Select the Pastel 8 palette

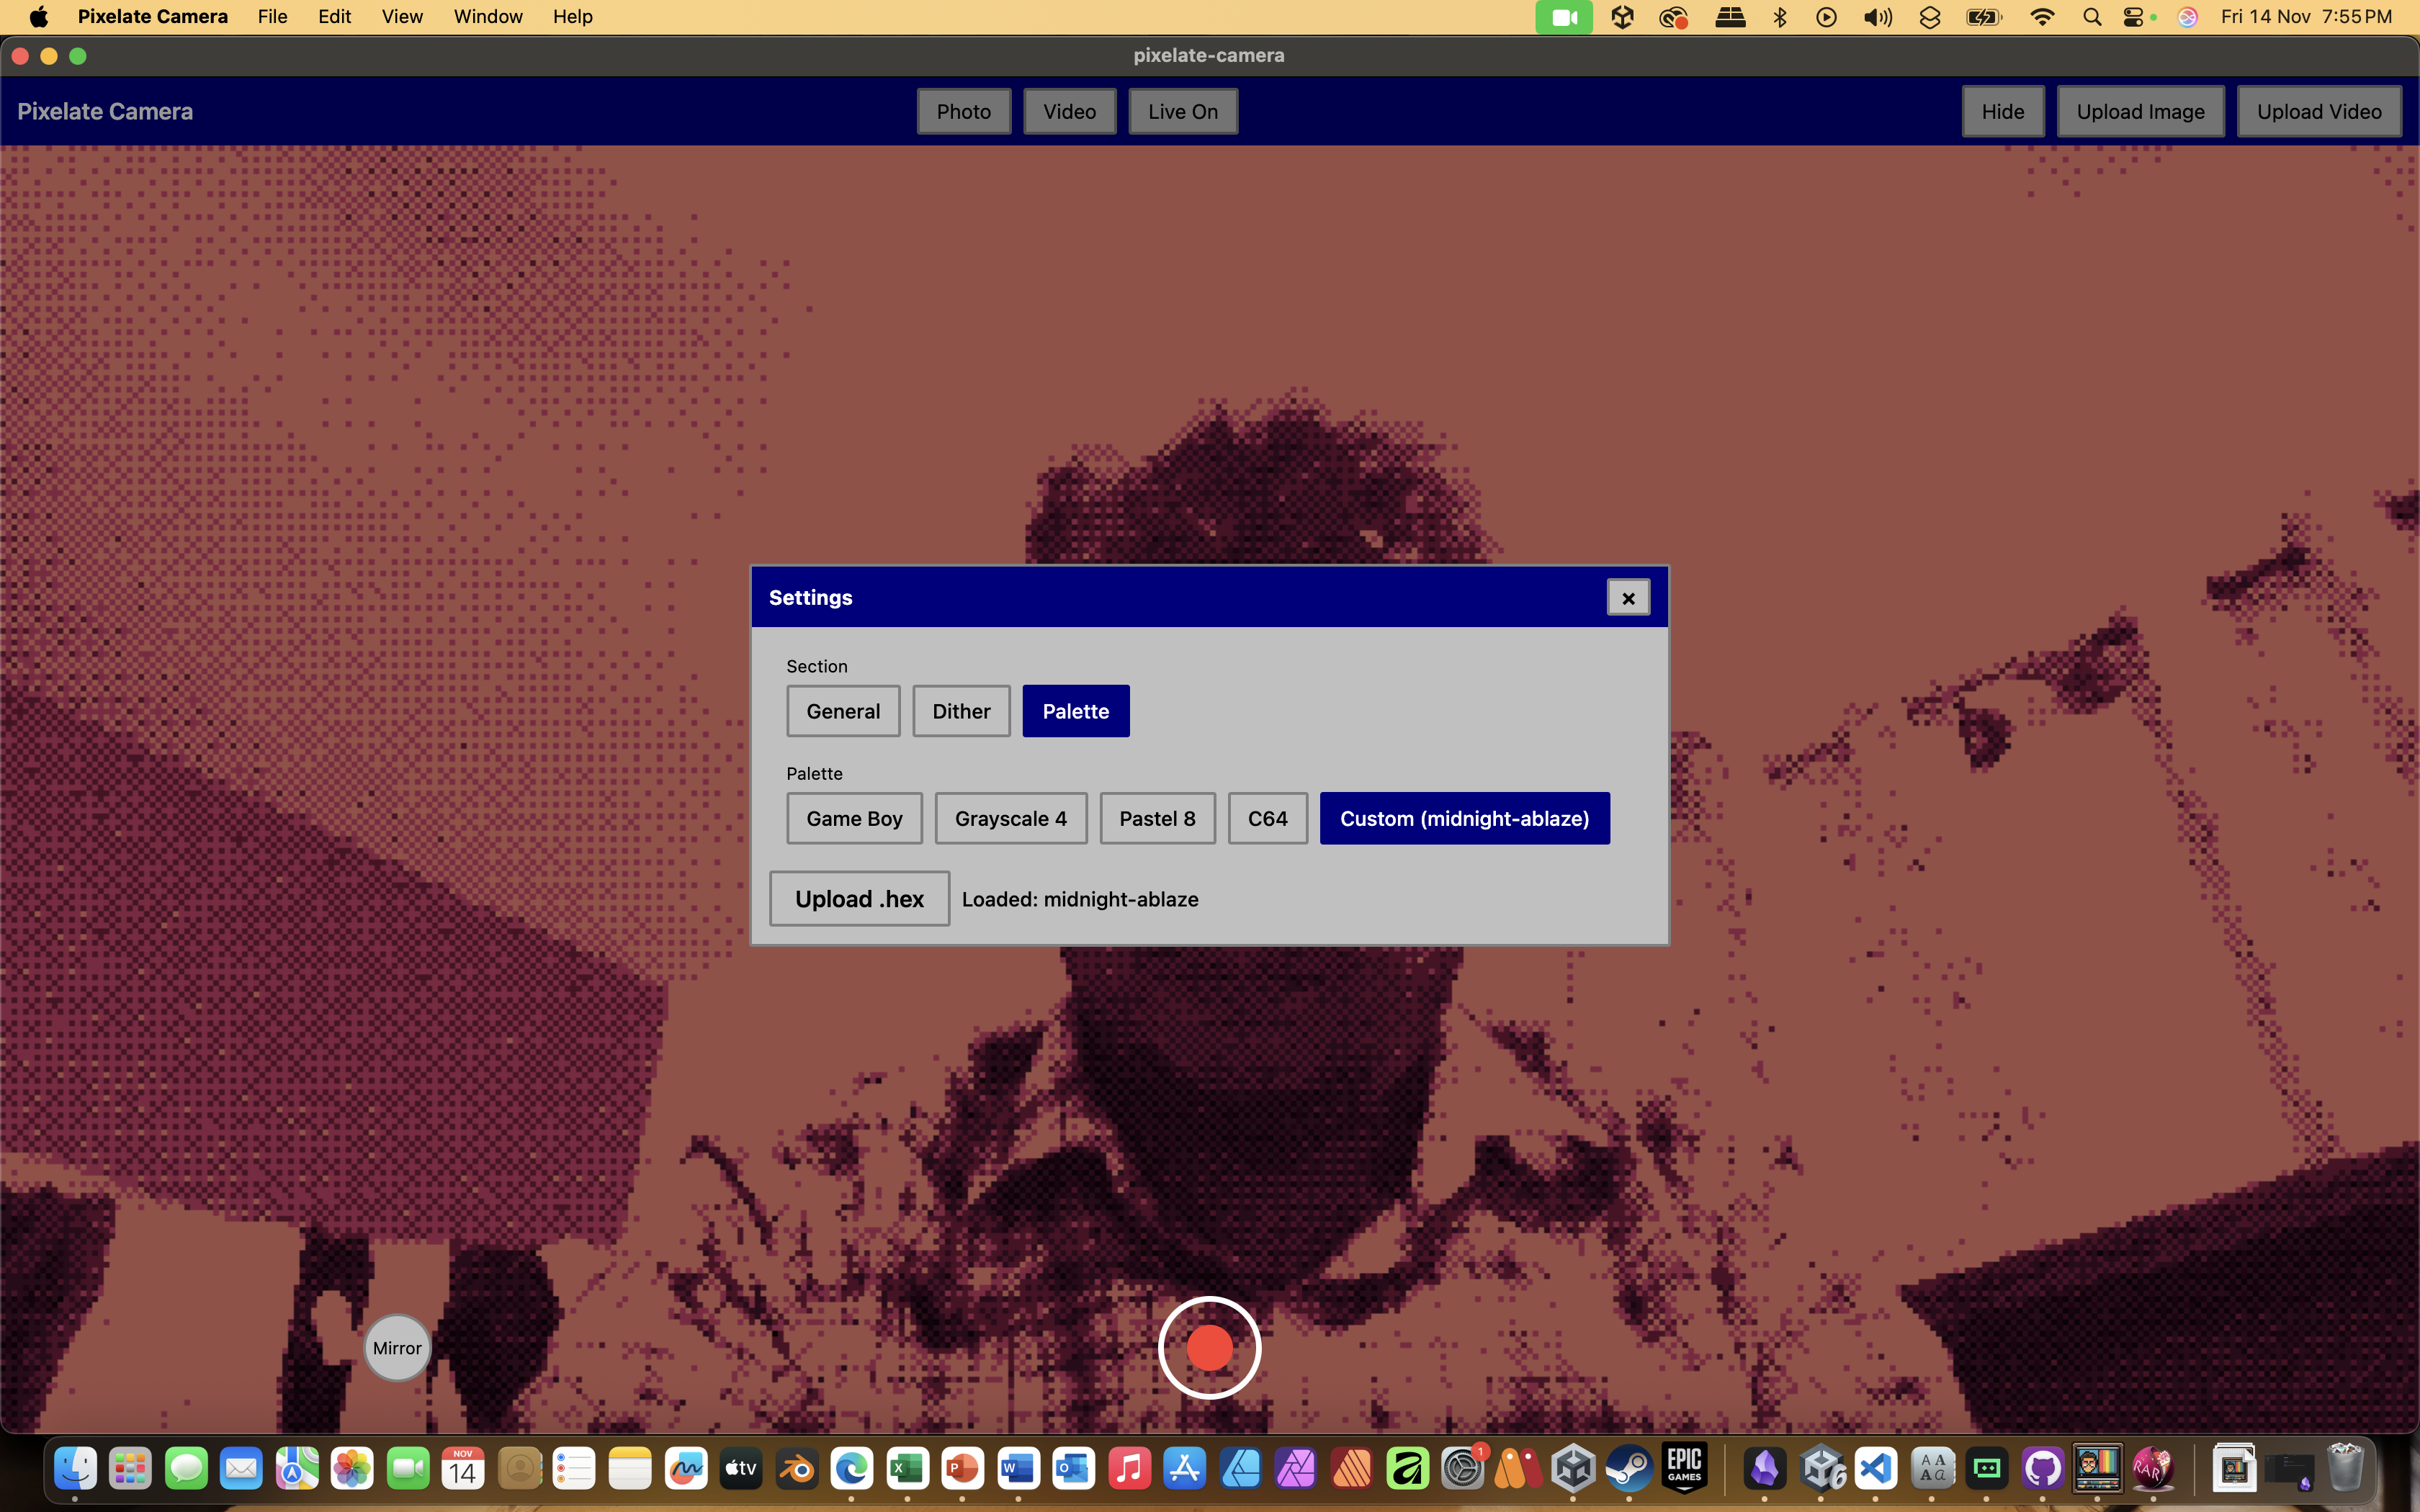pos(1156,818)
